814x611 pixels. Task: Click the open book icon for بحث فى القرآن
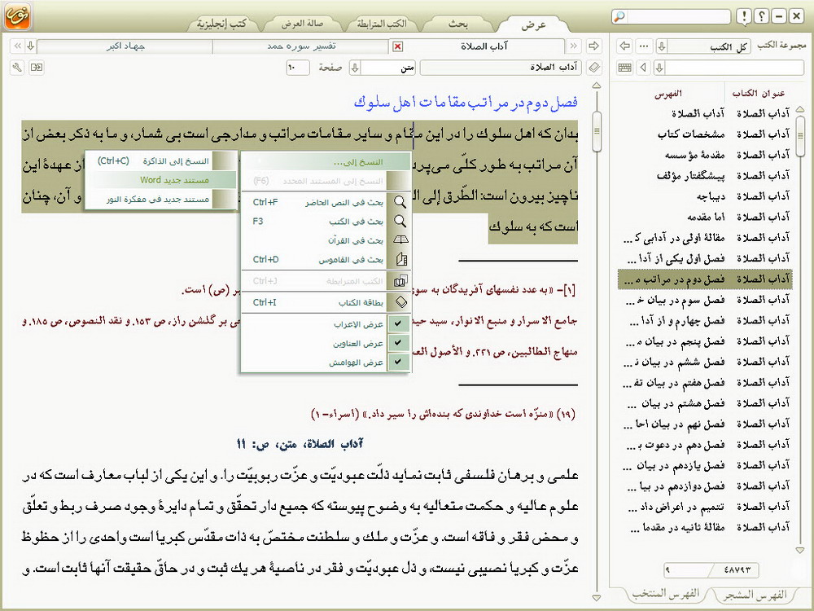tap(400, 240)
